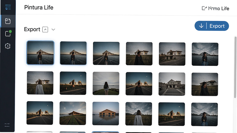
Task: Select the document page sidebar icon
Action: tap(8, 21)
